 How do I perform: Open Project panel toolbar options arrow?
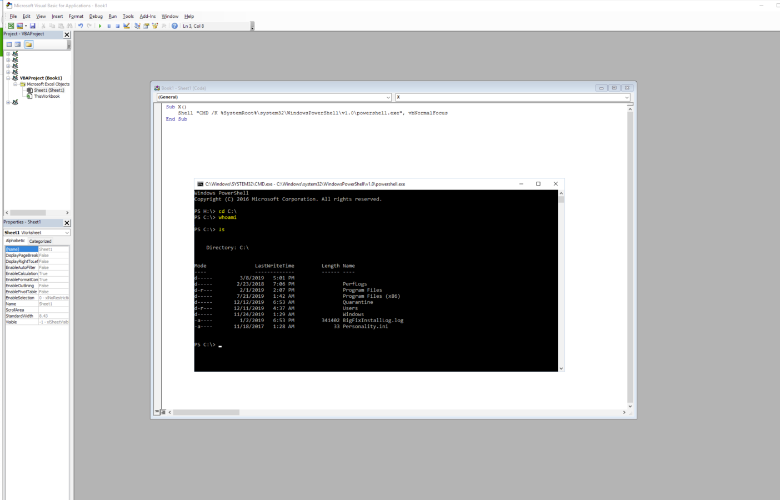click(x=69, y=45)
